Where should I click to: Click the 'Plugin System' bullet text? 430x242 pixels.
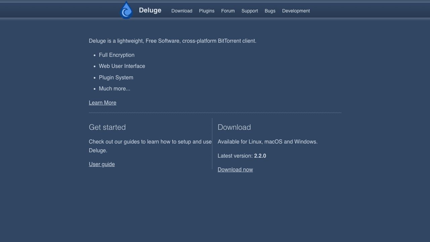coord(116,78)
